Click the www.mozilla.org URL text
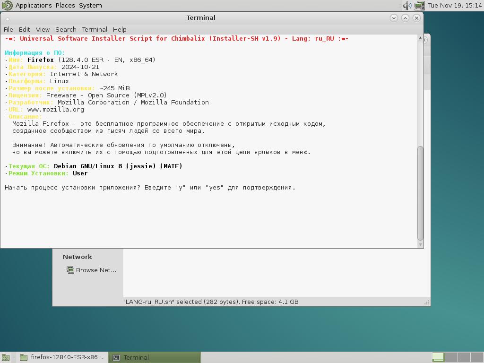Viewport: 484px width, 363px height. 56,110
